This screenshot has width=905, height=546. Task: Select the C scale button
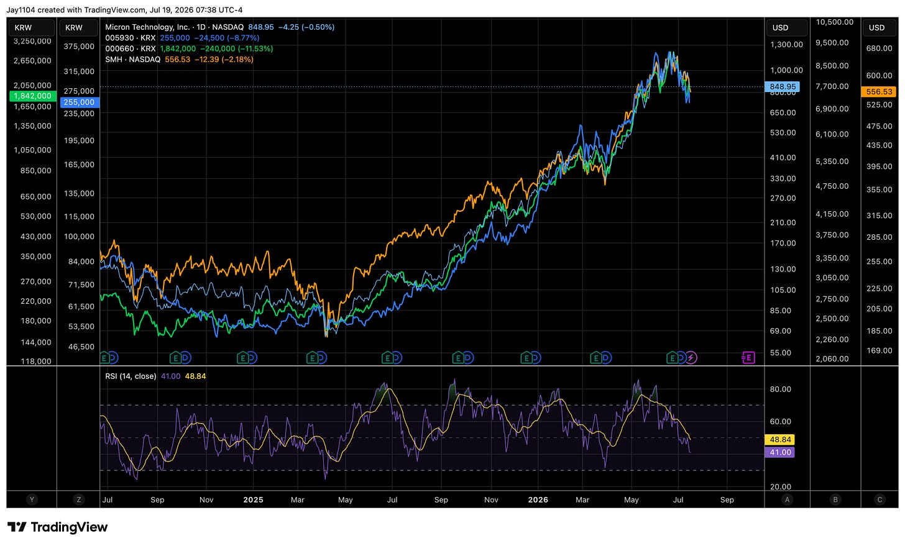(x=880, y=499)
